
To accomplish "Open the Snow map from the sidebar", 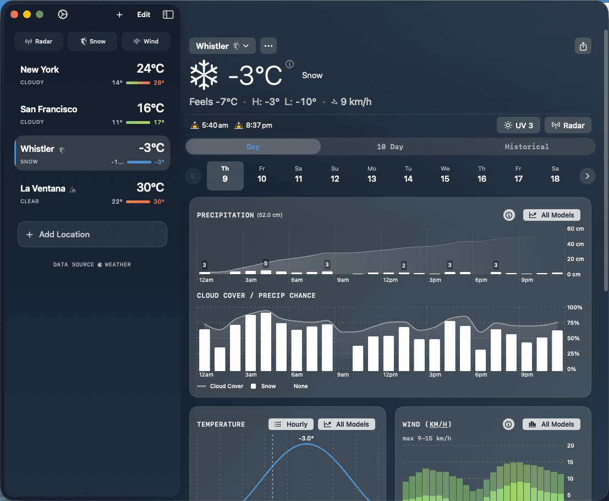I will pos(92,41).
